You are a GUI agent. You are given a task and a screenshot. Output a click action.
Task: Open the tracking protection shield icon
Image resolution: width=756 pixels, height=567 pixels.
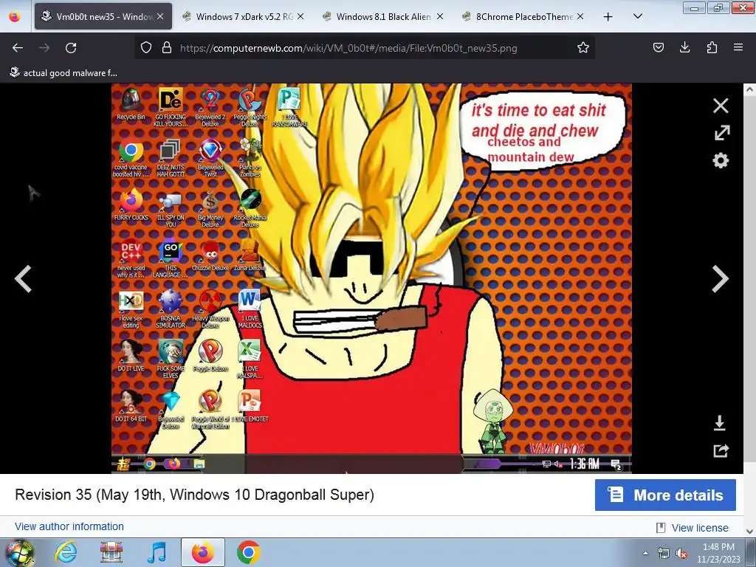(x=146, y=48)
